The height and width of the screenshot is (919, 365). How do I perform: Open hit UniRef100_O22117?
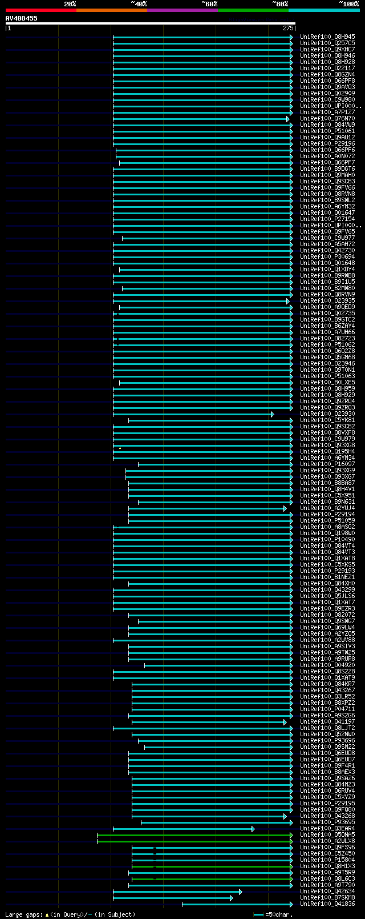(327, 69)
